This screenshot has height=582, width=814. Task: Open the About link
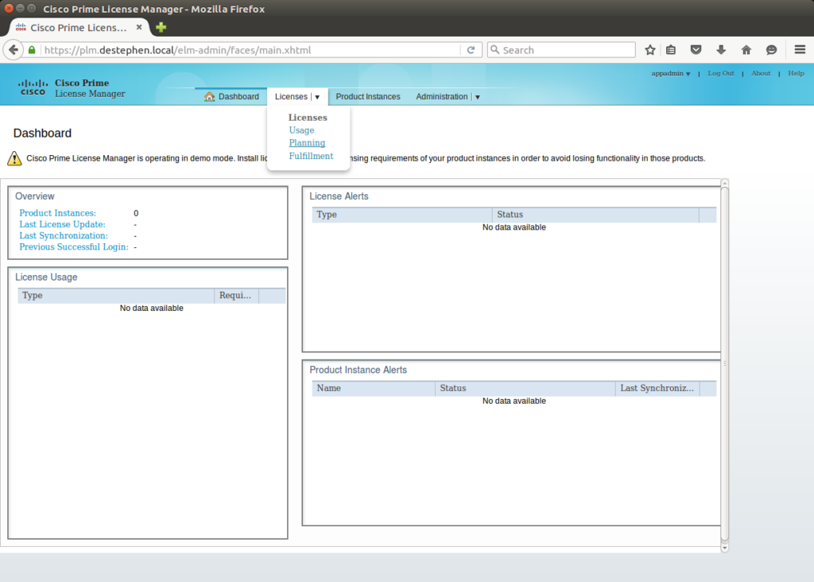(x=761, y=73)
